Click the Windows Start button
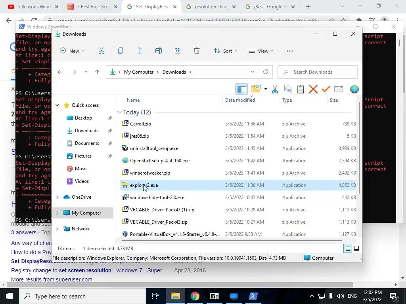Image resolution: width=406 pixels, height=304 pixels. click(10, 296)
